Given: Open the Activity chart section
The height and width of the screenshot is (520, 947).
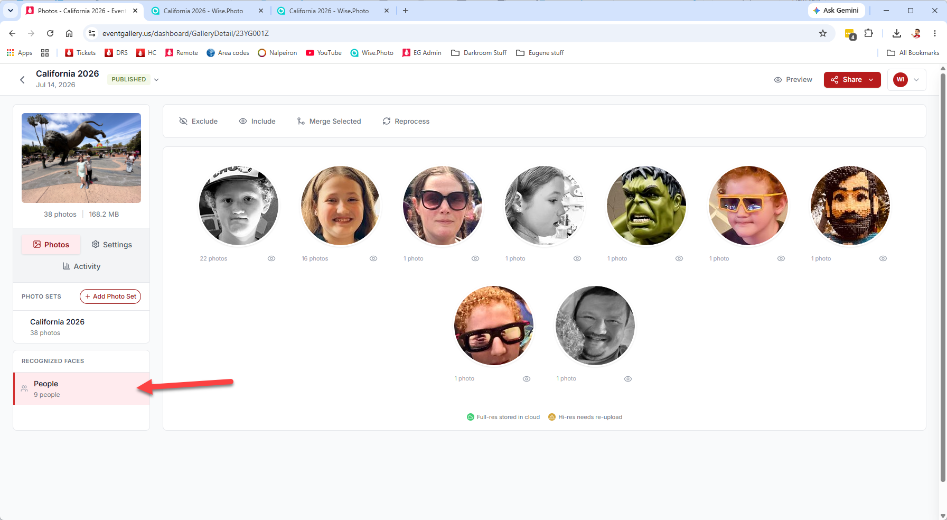Looking at the screenshot, I should (81, 266).
